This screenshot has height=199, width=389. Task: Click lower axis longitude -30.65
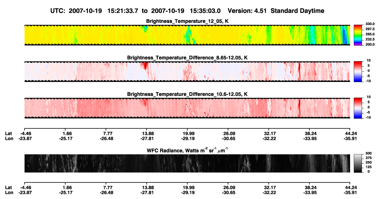[228, 193]
